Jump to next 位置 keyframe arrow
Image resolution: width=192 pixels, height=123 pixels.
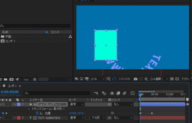[7, 113]
